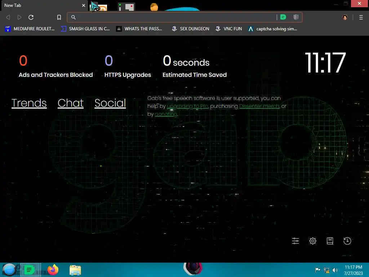Viewport: 369px width, 277px height.
Task: Open the Windows Start orb
Action: point(9,270)
